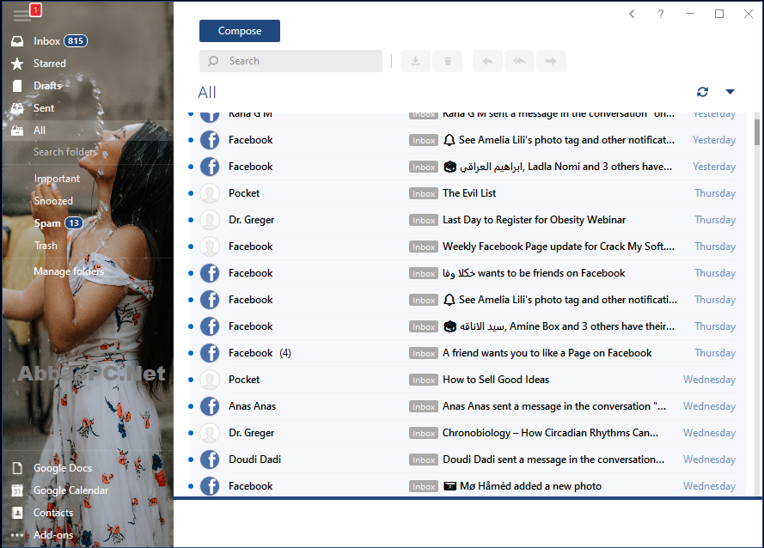The width and height of the screenshot is (764, 548).
Task: Toggle unread dot on How to Sell Good Ideas
Action: click(x=191, y=380)
